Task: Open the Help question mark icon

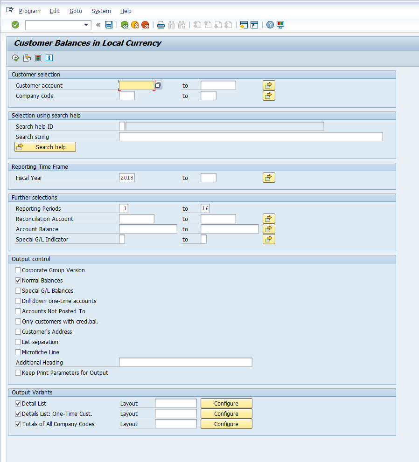Action: pyautogui.click(x=270, y=25)
